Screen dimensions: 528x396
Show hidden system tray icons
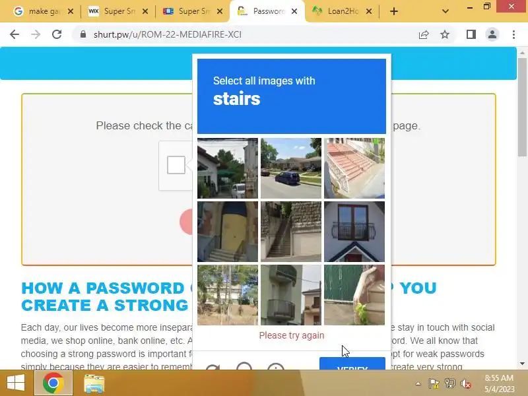pos(418,383)
